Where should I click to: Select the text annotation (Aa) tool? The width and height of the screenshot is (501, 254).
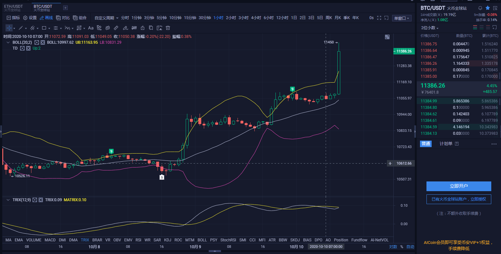click(x=91, y=28)
